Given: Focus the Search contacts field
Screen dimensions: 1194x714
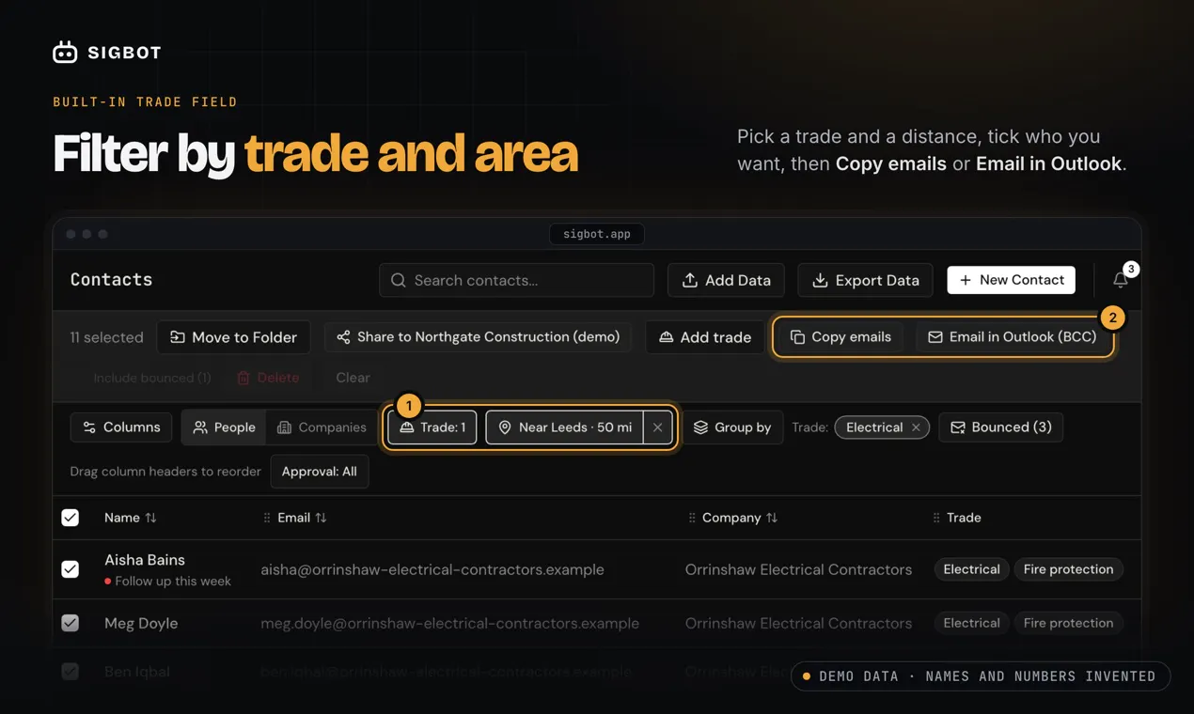Looking at the screenshot, I should coord(516,280).
